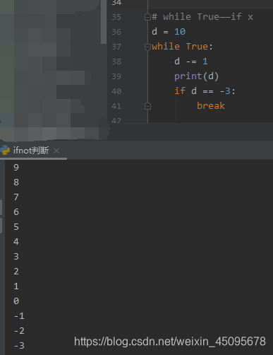The width and height of the screenshot is (273, 355).
Task: Click the project panel vertical scrollbar
Action: point(104,22)
